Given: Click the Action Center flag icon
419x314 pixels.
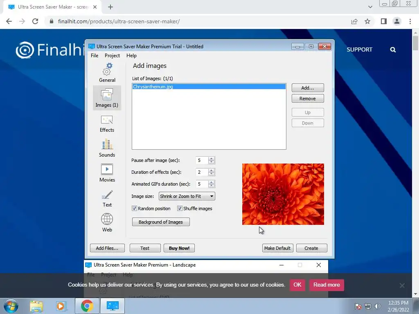Looking at the screenshot, I should [x=358, y=306].
